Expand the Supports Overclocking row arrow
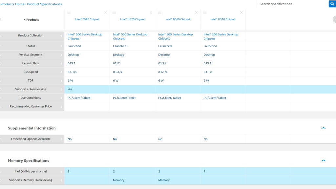Image resolution: width=336 pixels, height=189 pixels. click(x=61, y=89)
